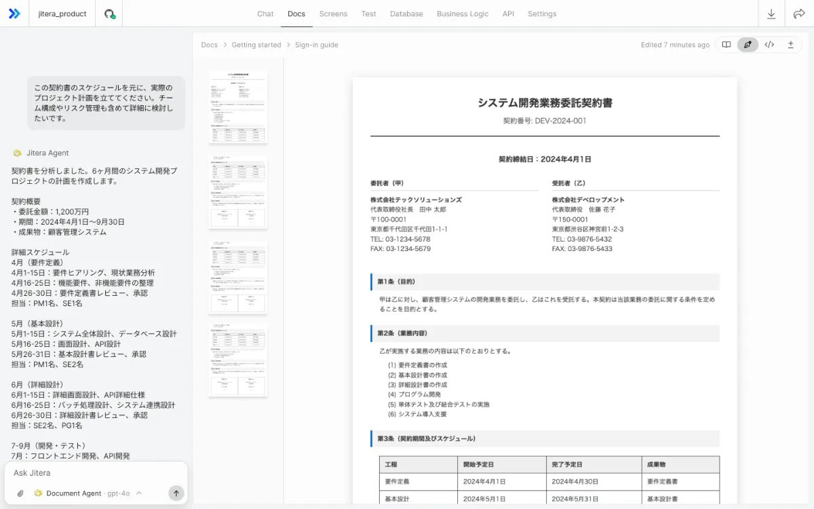Click the 5月（基本設計） line in chat

41,323
